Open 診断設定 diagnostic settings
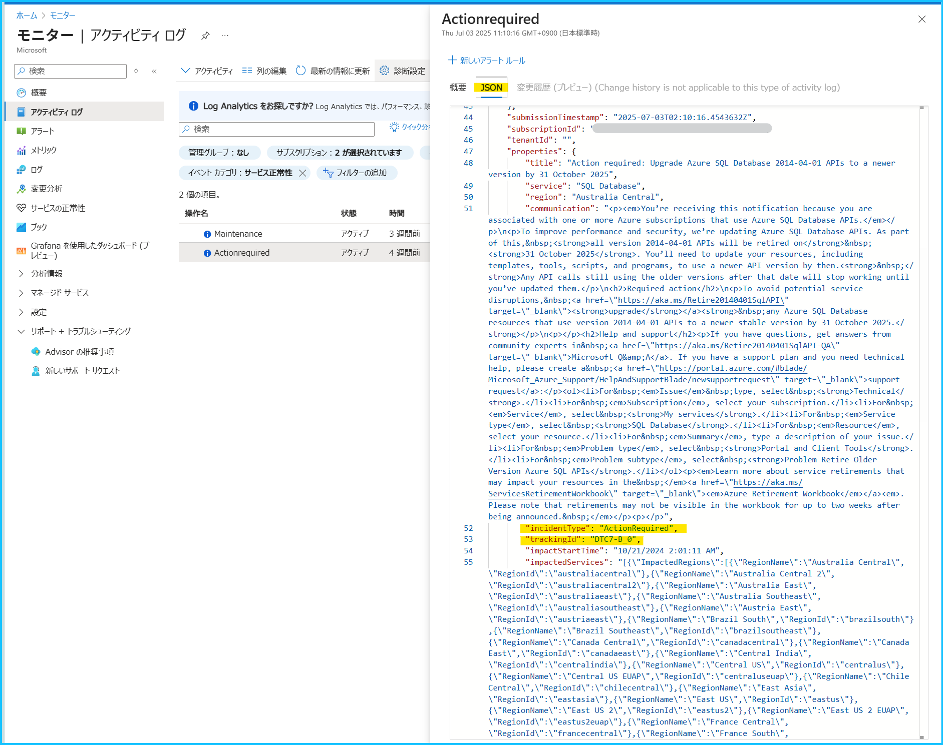 pyautogui.click(x=402, y=71)
